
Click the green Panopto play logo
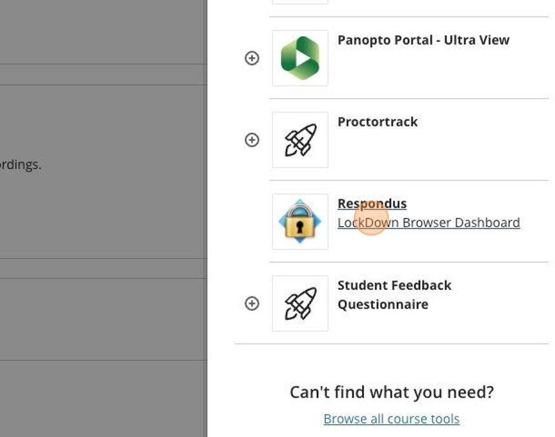[300, 58]
